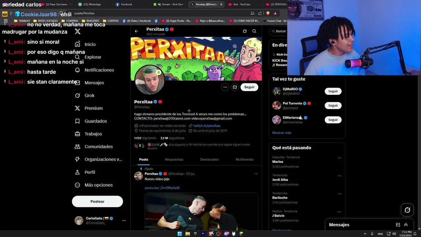Screen dimensions: 421x237
Task: Open the profile more options button
Action: [x=225, y=87]
